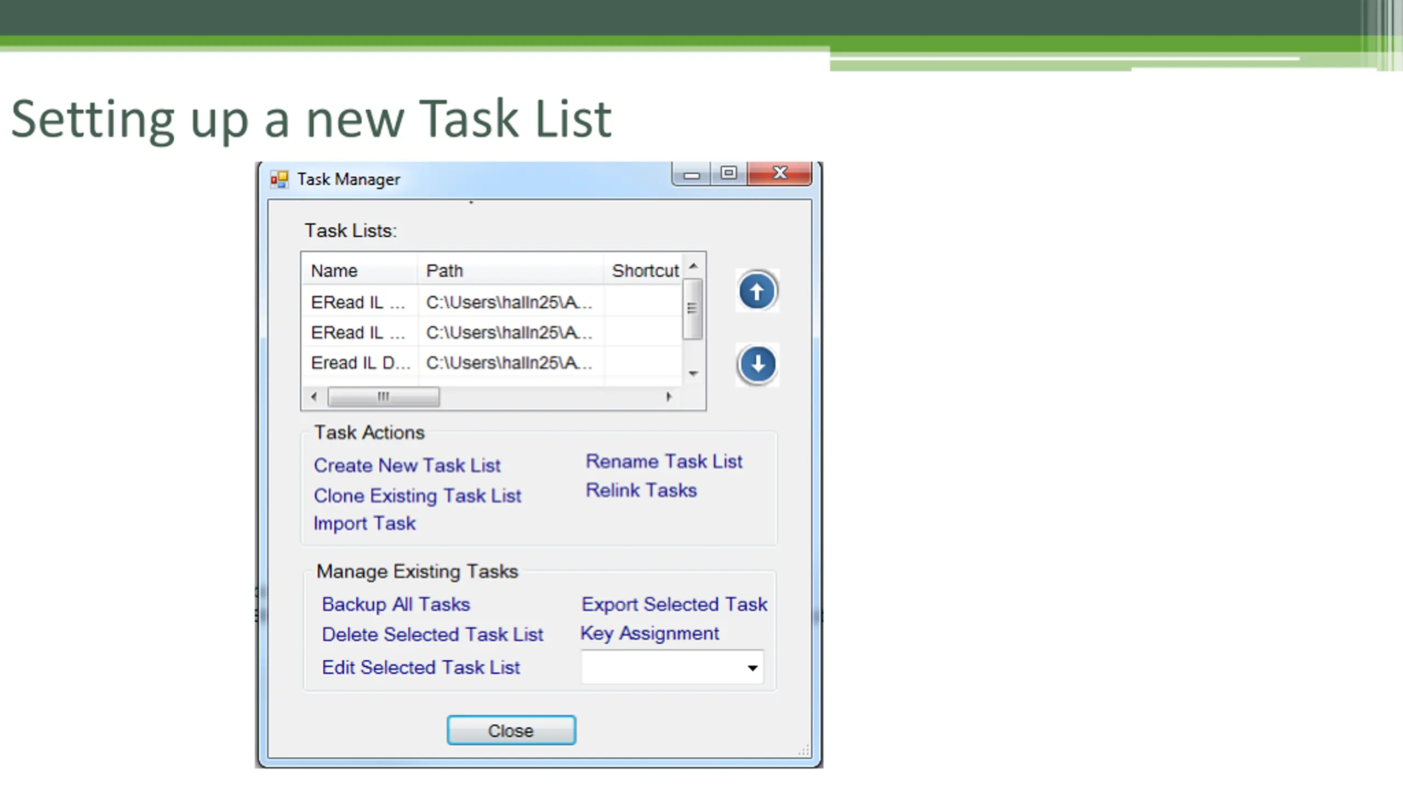
Task: Click Export Selected Task
Action: [674, 604]
